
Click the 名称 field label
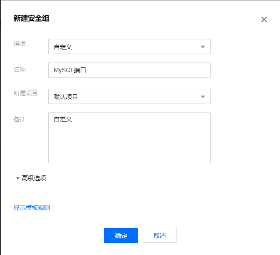pyautogui.click(x=19, y=69)
